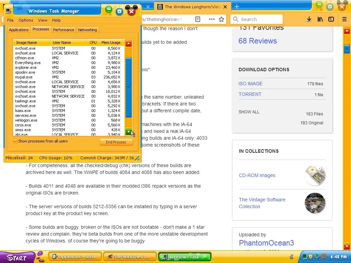Viewport: 351px width, 263px height.
Task: Open the File menu in Task Manager
Action: coord(10,20)
